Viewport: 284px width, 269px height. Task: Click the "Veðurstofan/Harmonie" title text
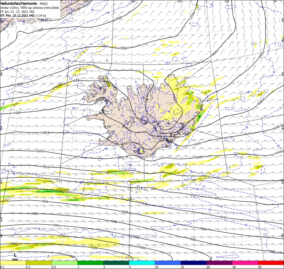tap(19, 4)
